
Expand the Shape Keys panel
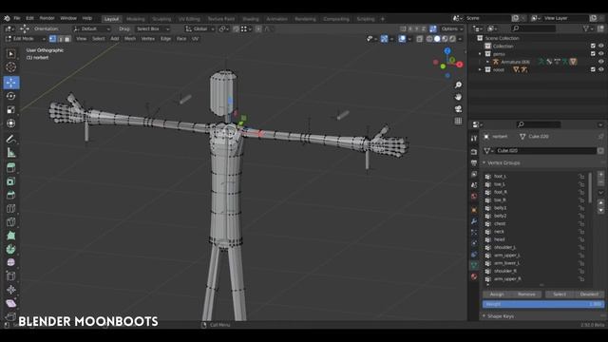[x=484, y=316]
